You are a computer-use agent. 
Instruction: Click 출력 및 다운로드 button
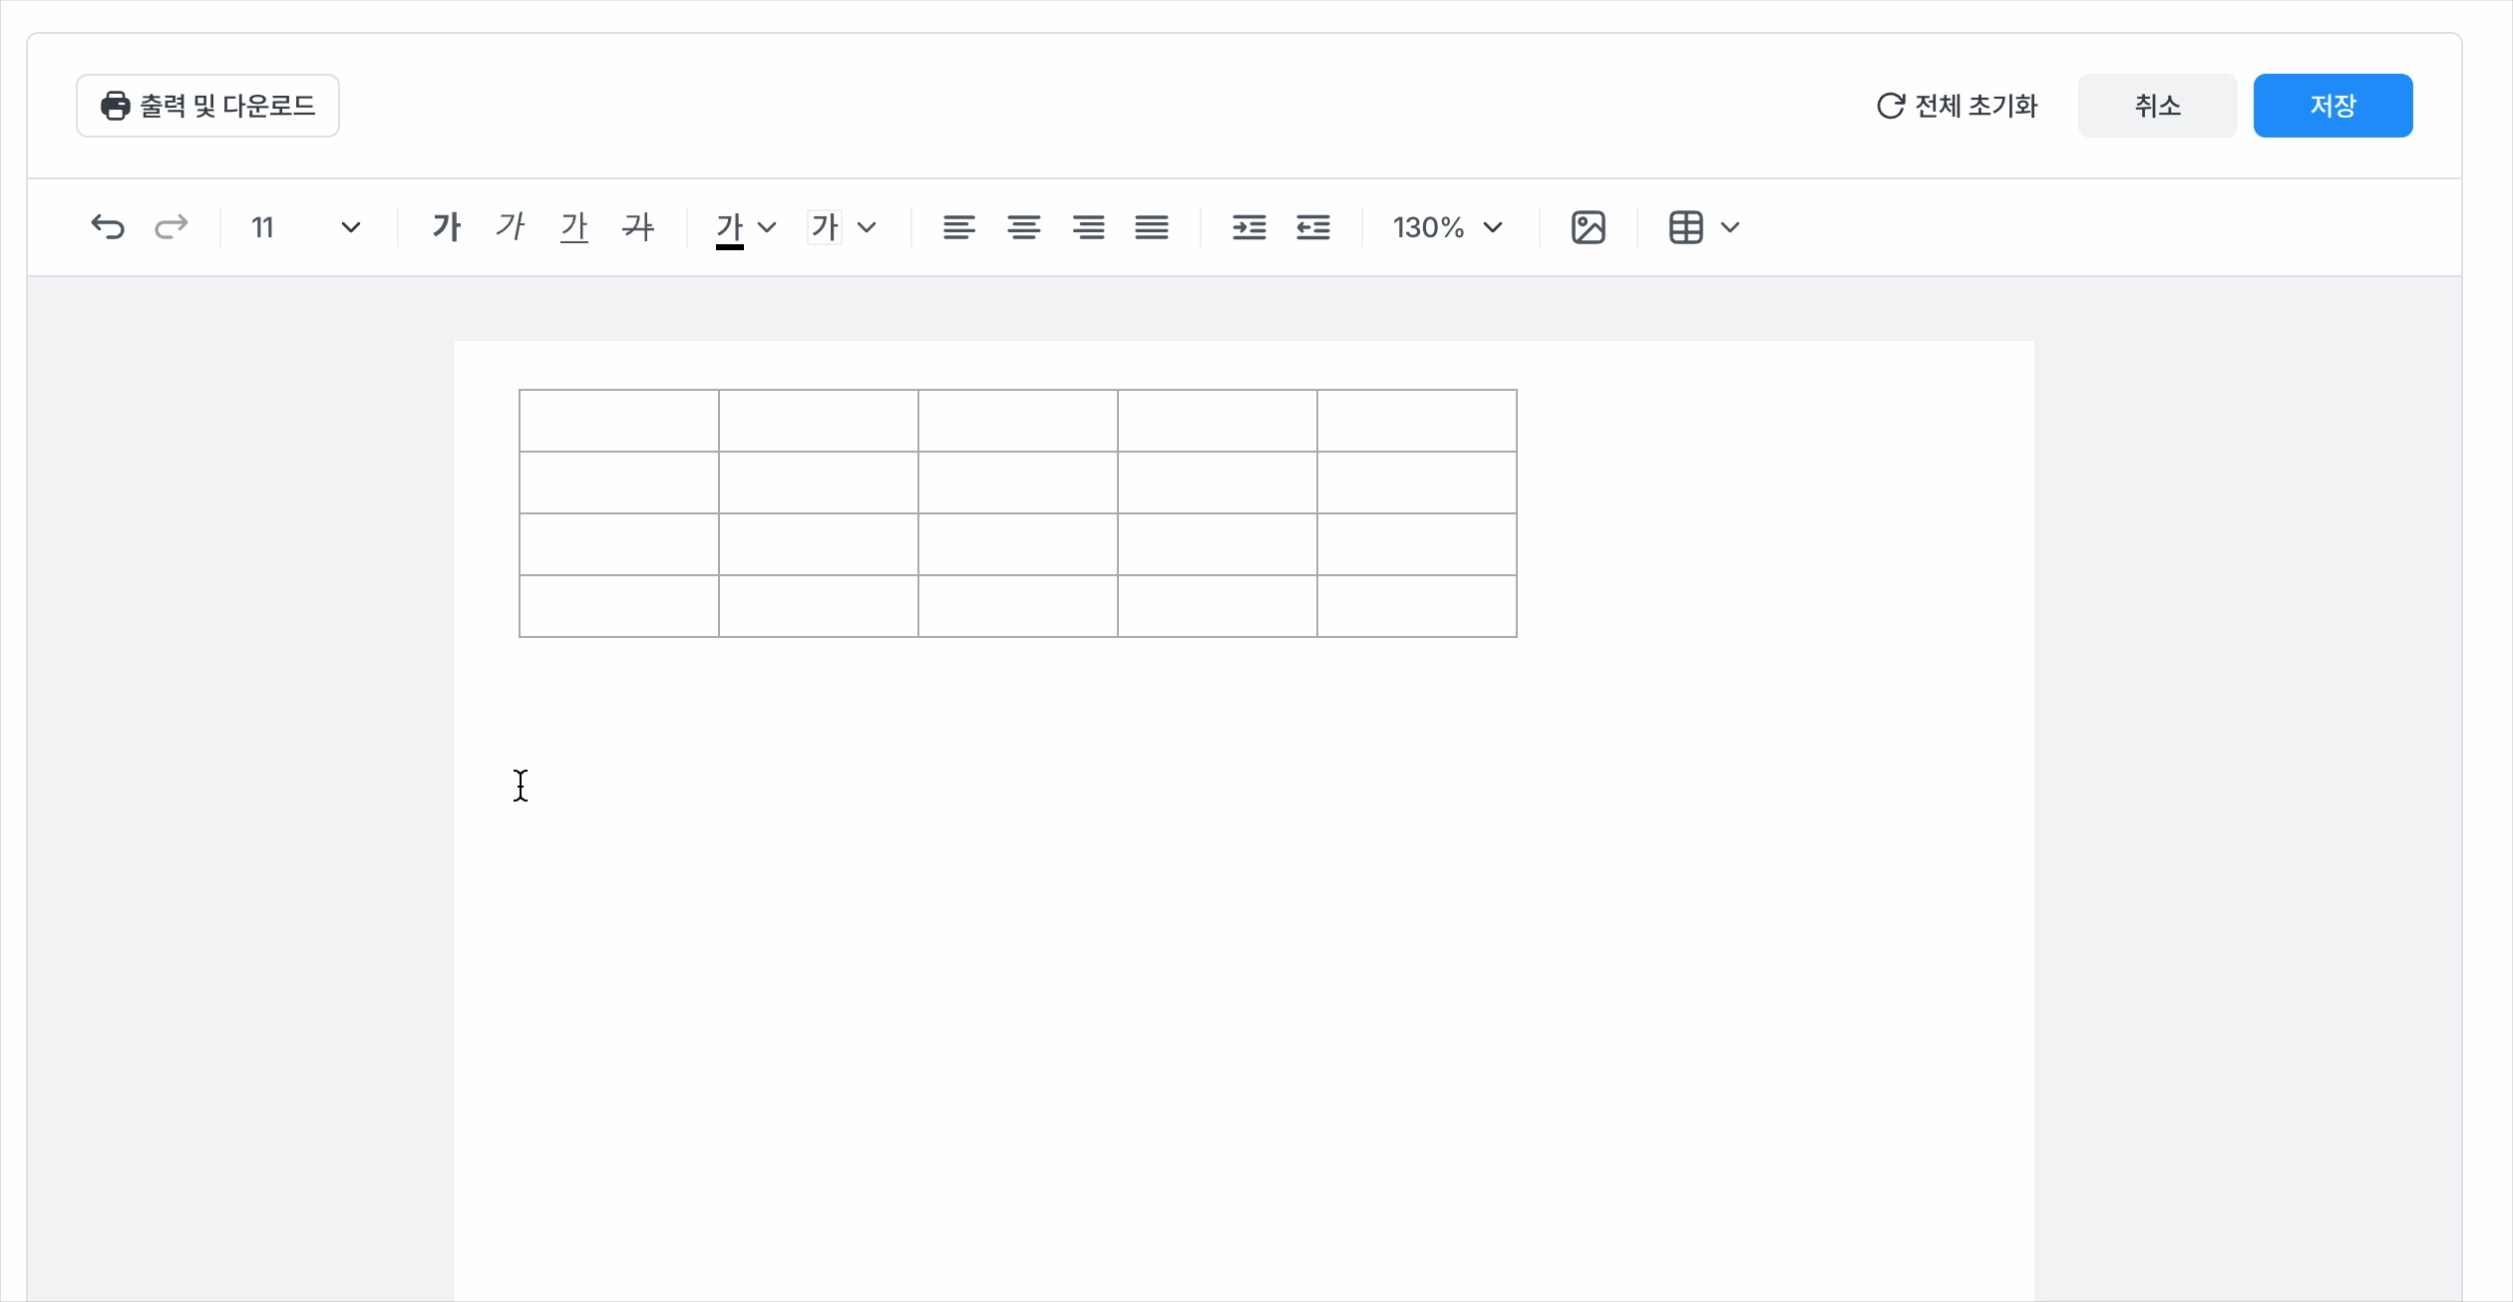pyautogui.click(x=207, y=106)
